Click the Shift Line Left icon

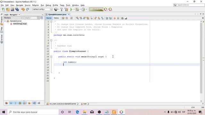tap(107, 18)
